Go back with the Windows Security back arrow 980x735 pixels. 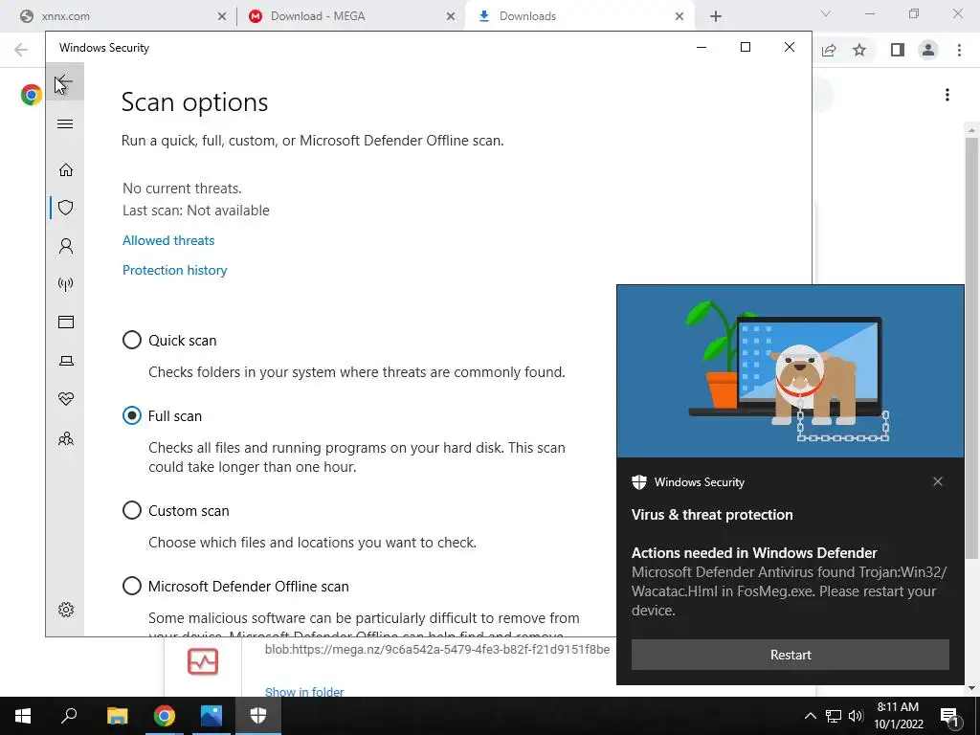(x=64, y=81)
